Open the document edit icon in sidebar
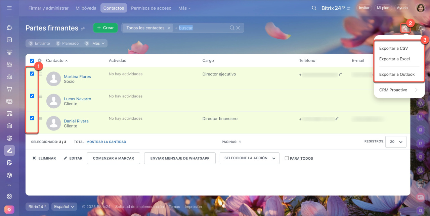Image resolution: width=430 pixels, height=216 pixels. 9,163
